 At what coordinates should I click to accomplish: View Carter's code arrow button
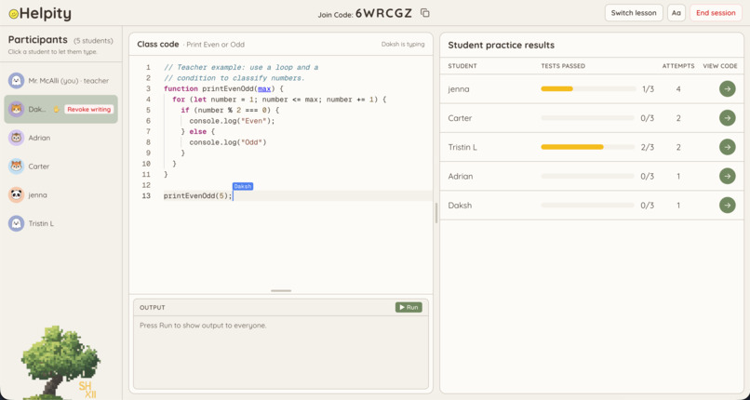(x=727, y=118)
